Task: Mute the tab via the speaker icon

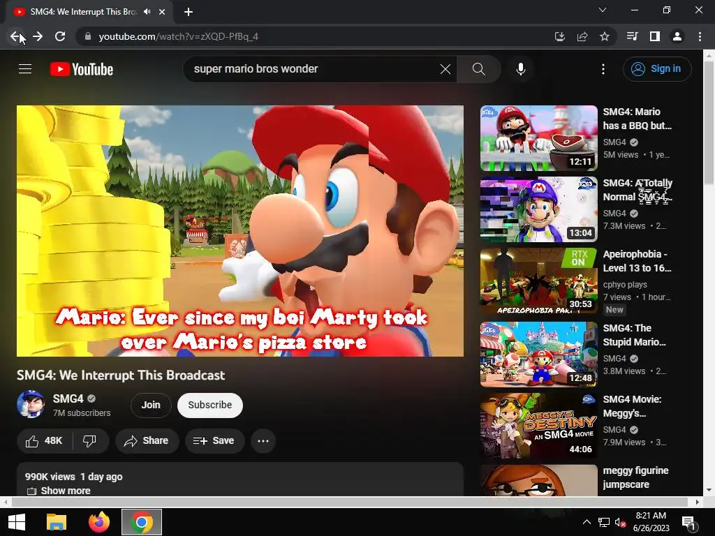Action: click(147, 12)
